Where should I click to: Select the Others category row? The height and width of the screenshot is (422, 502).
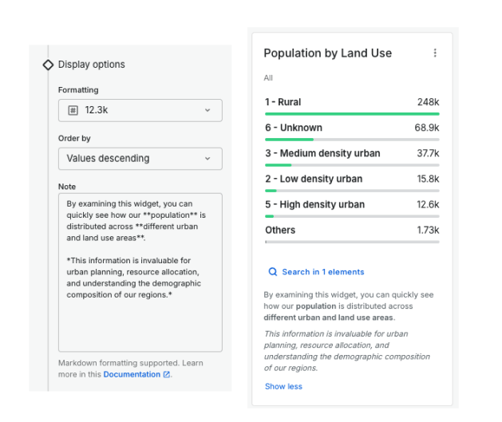(351, 230)
